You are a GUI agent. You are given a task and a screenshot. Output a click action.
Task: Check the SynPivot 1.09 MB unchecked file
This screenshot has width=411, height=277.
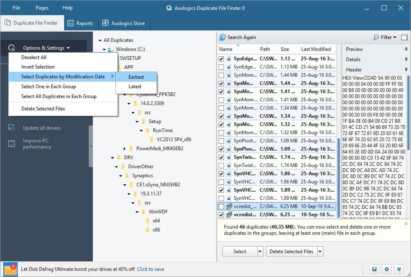coord(222,141)
